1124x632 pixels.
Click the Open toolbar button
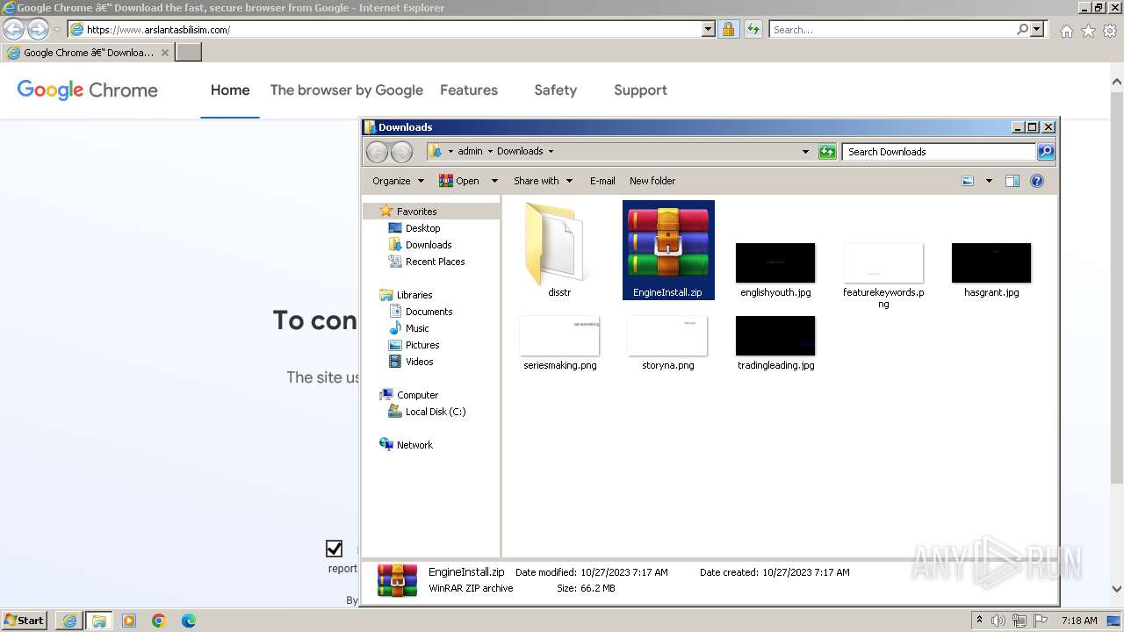(459, 181)
